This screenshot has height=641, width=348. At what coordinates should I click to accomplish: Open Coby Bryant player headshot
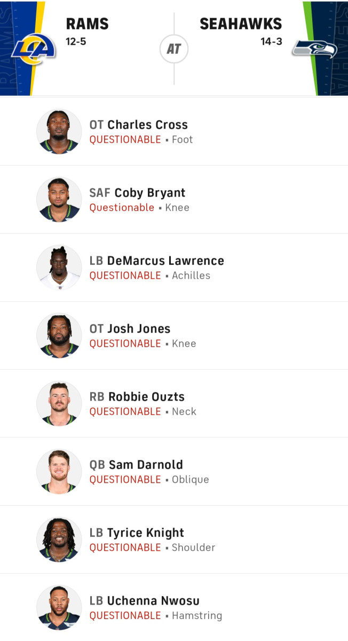pos(59,199)
